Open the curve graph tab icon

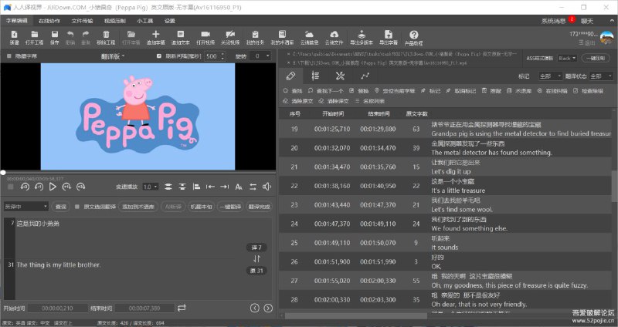pos(365,76)
